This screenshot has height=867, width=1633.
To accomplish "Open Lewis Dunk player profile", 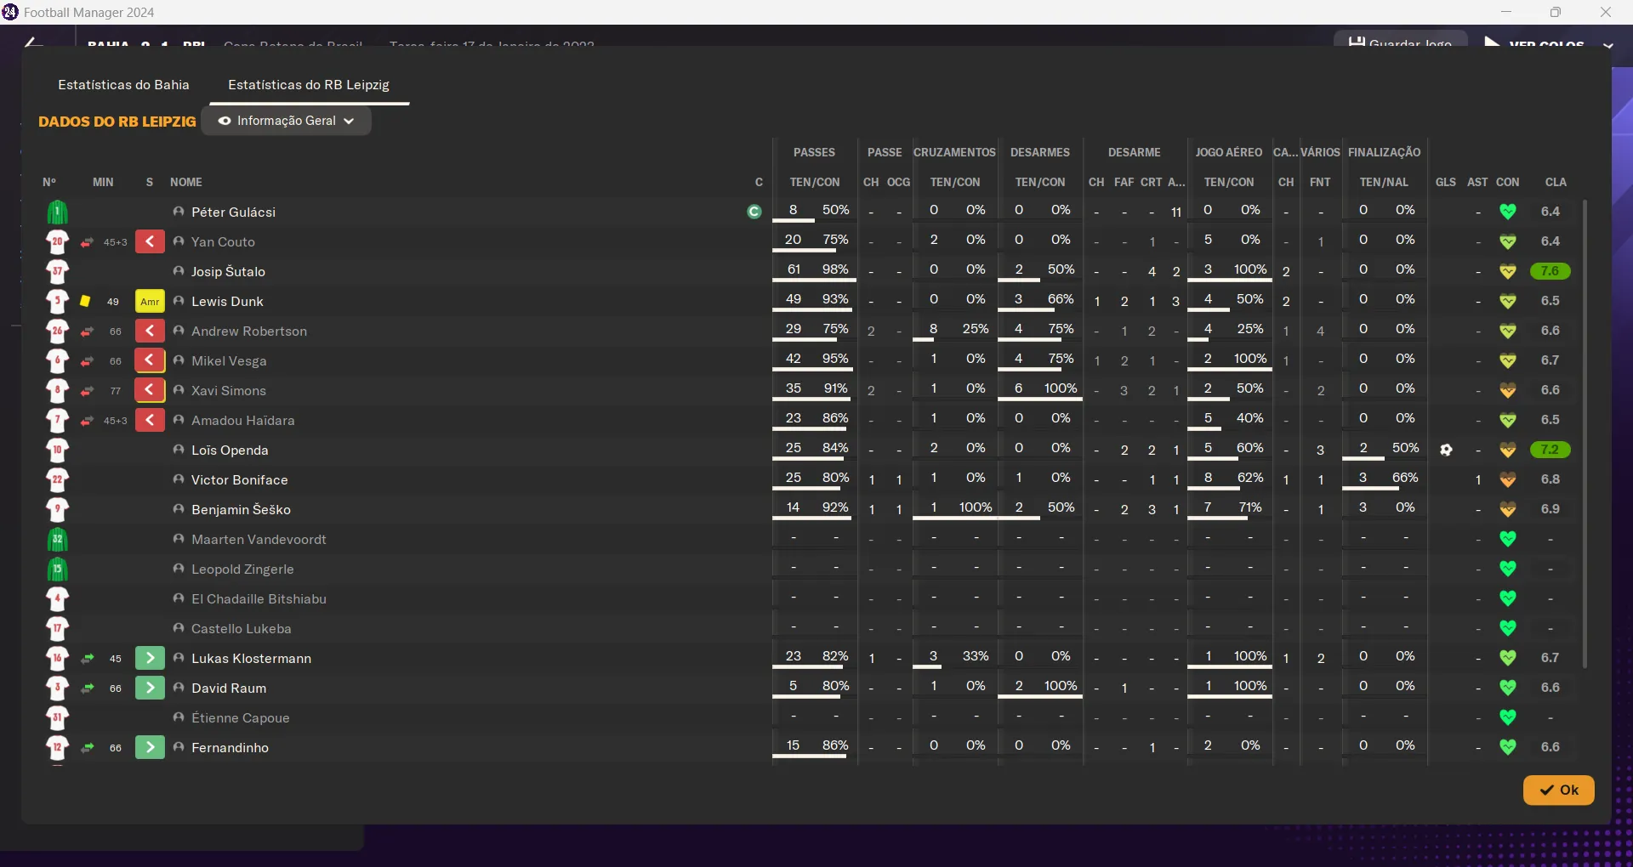I will point(227,301).
